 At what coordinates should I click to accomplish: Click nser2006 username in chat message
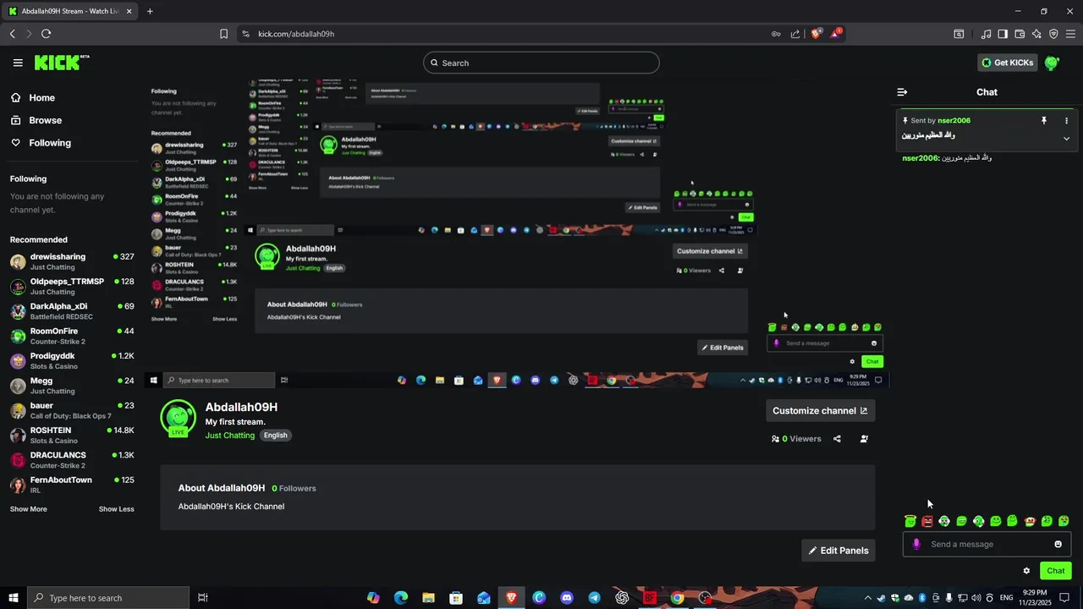920,158
